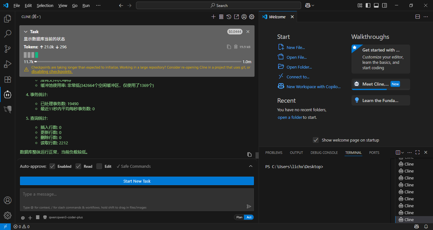Check the Edit auto-approve checkbox

[x=99, y=166]
